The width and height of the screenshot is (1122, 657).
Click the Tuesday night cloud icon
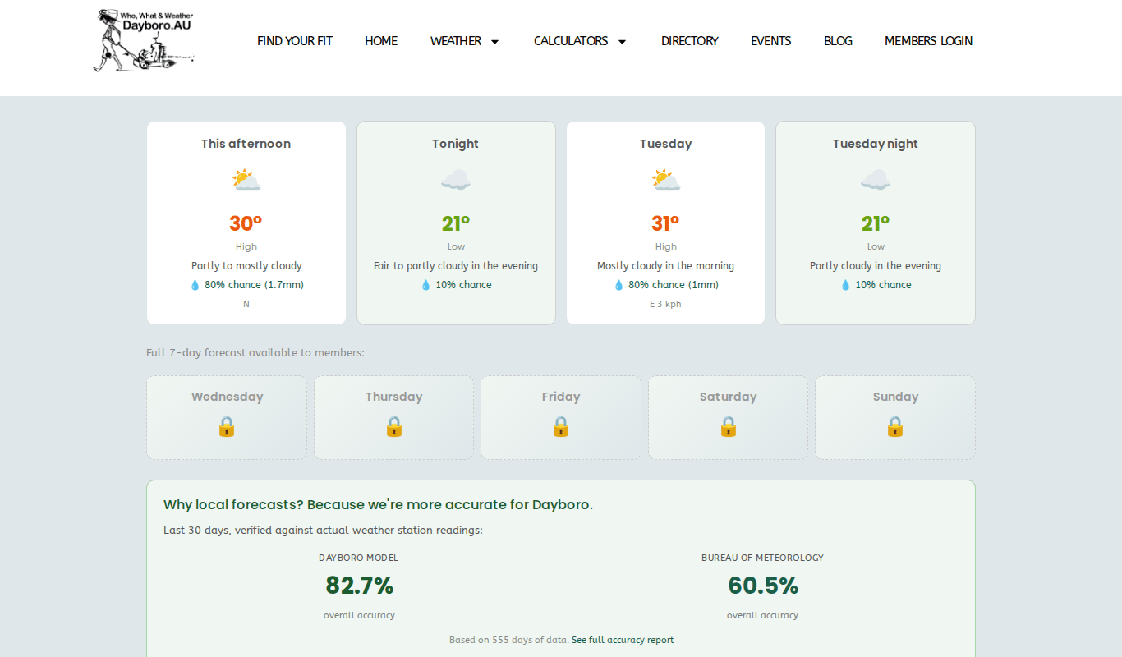pos(876,180)
